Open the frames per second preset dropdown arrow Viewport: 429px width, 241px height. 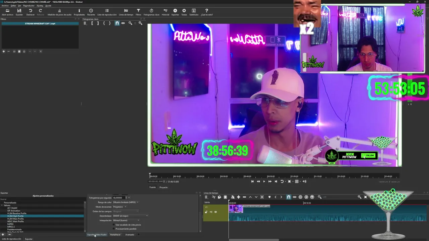[x=129, y=198]
